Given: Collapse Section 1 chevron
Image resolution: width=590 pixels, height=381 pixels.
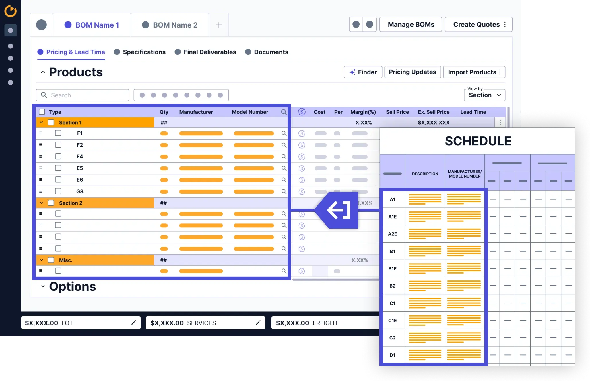Looking at the screenshot, I should [x=42, y=123].
